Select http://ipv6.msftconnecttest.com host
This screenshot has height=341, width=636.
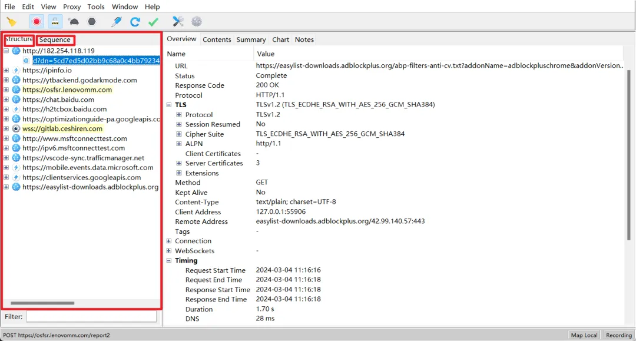74,148
